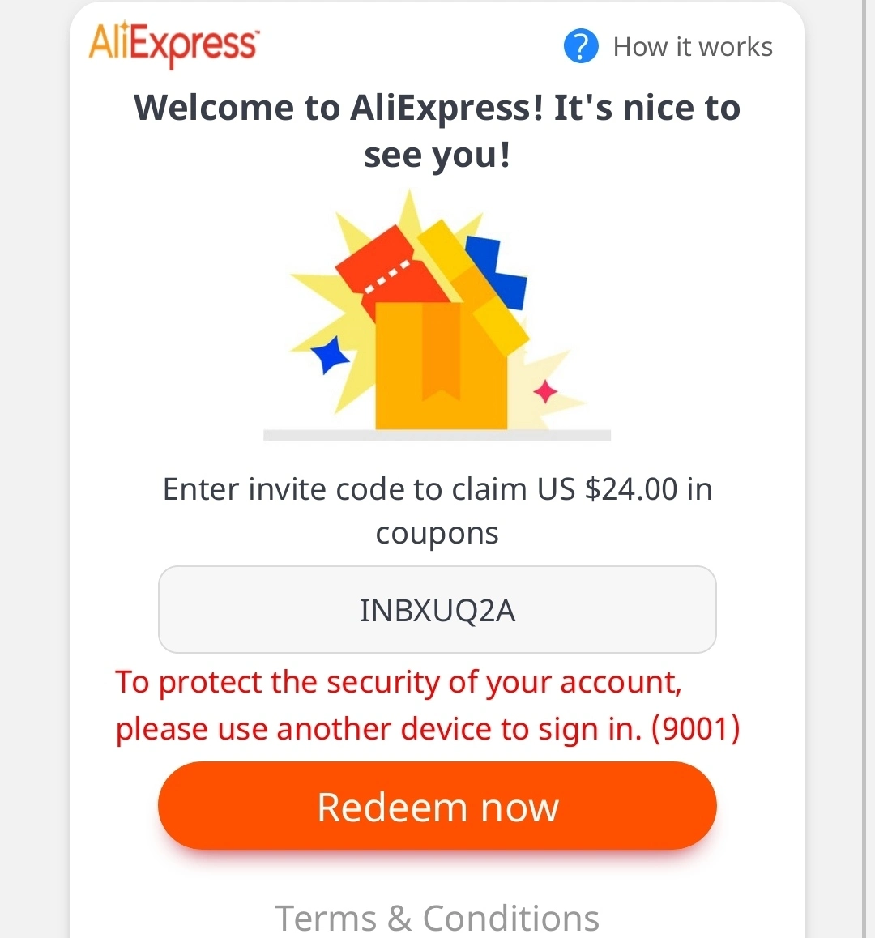Click the AliExpress logo

173,45
